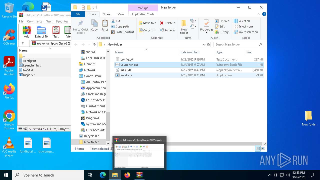320x180 pixels.
Task: Switch to large icons view
Action: tap(263, 148)
